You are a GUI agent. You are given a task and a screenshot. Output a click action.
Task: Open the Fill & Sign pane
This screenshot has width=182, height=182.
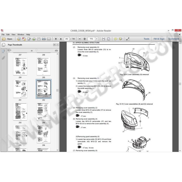[x=159, y=39]
